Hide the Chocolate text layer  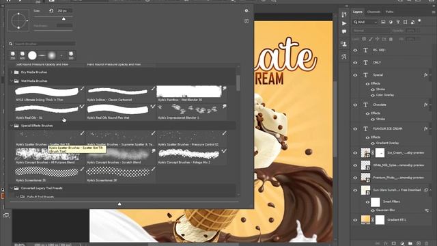click(355, 105)
